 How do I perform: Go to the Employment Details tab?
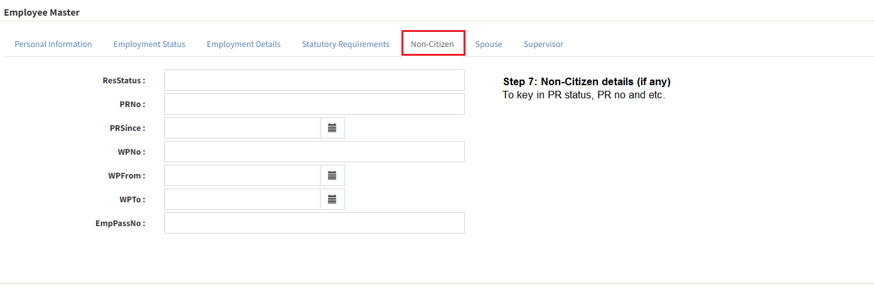tap(243, 44)
